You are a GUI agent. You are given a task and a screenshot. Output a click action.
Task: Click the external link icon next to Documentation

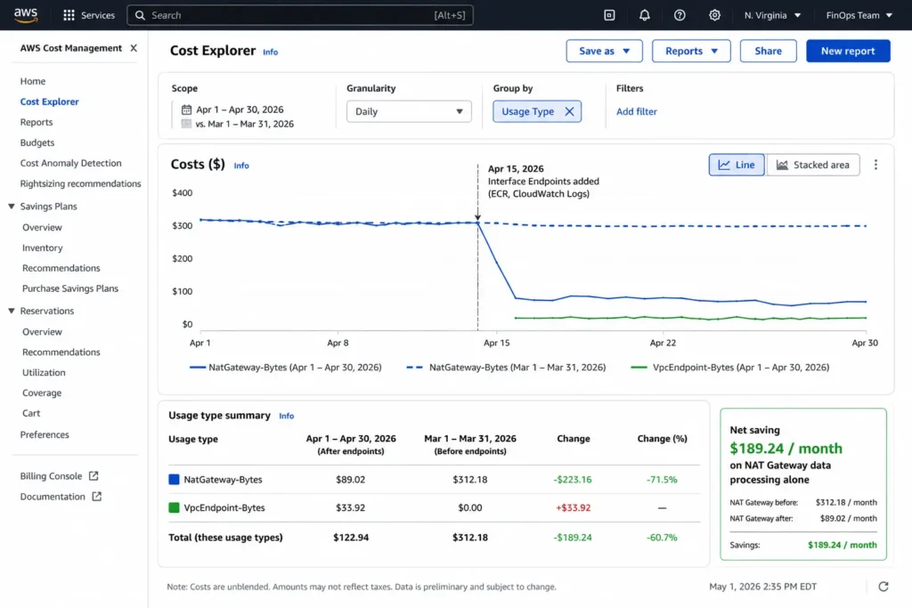point(96,497)
